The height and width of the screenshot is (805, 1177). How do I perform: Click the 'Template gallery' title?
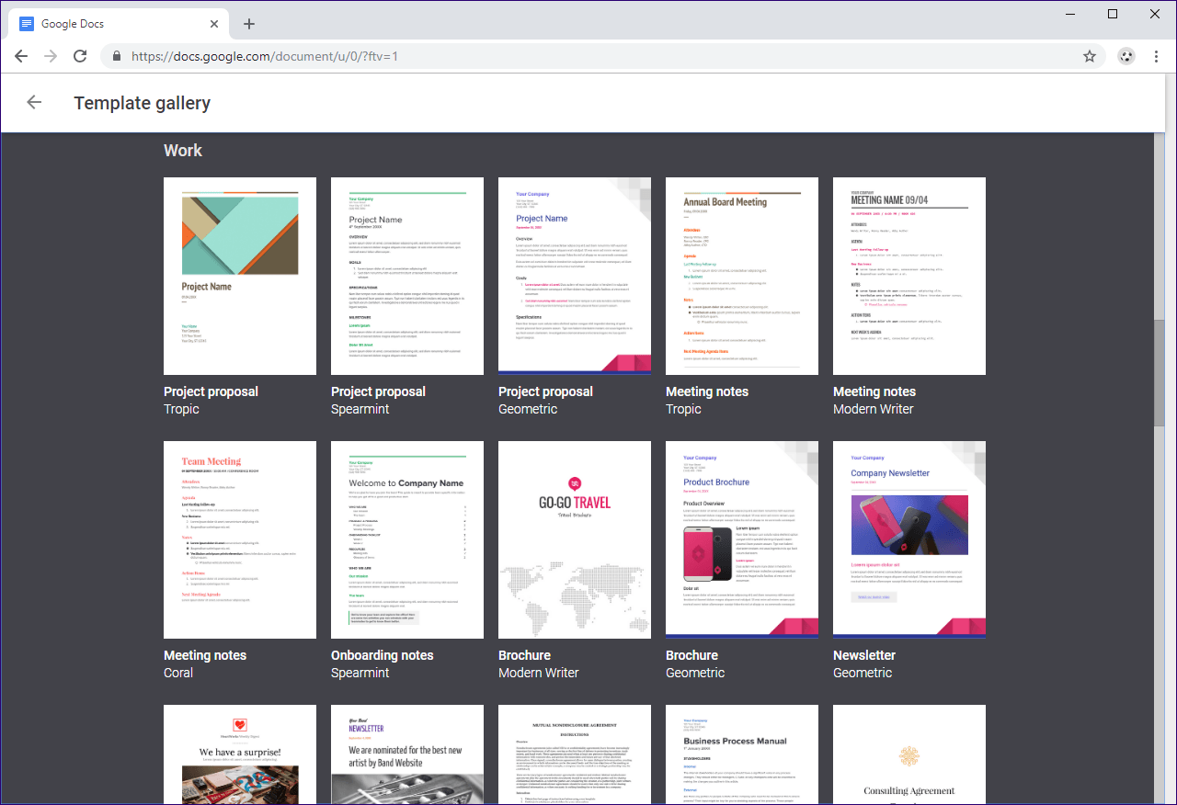tap(143, 103)
